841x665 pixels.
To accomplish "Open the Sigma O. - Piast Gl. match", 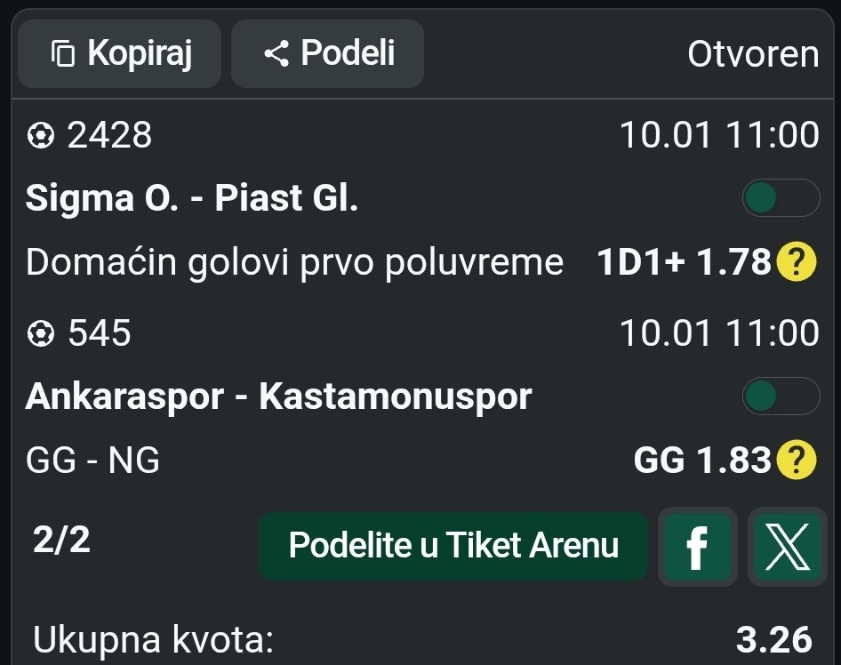I will pos(192,198).
